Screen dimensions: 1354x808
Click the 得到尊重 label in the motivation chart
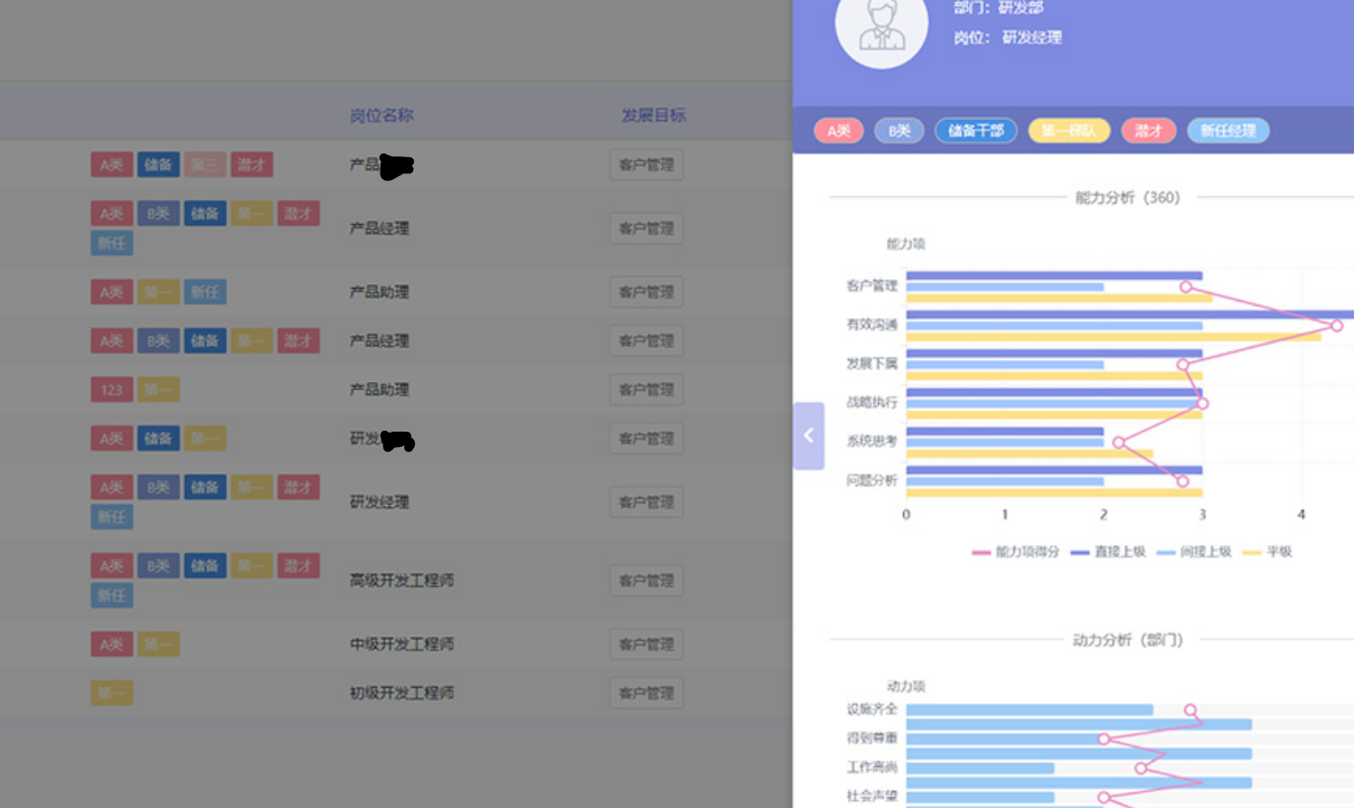click(x=872, y=737)
